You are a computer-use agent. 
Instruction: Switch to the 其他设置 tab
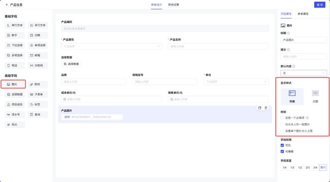click(x=173, y=5)
